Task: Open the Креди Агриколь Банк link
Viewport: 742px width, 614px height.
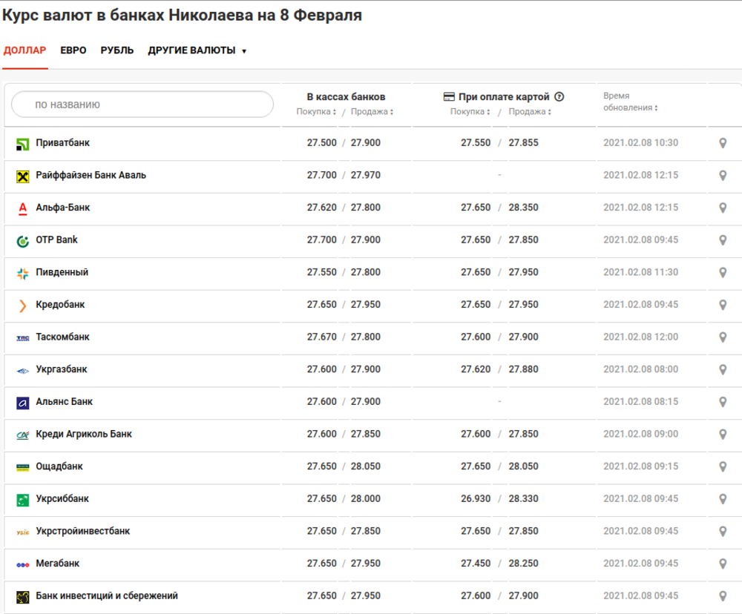Action: [x=84, y=435]
